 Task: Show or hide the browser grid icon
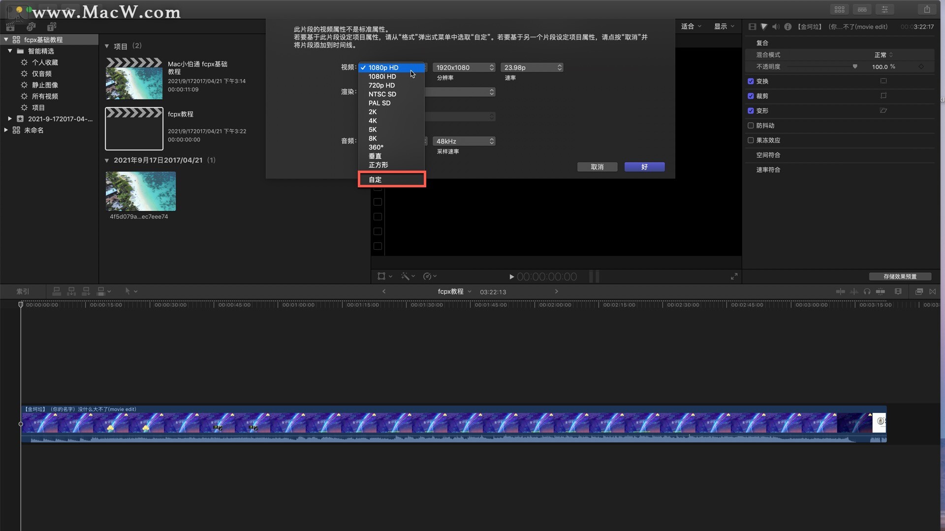(x=839, y=9)
